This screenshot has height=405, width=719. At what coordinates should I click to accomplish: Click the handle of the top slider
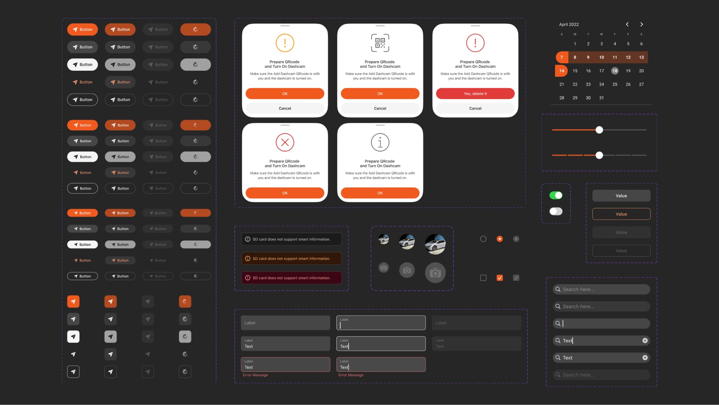tap(600, 130)
